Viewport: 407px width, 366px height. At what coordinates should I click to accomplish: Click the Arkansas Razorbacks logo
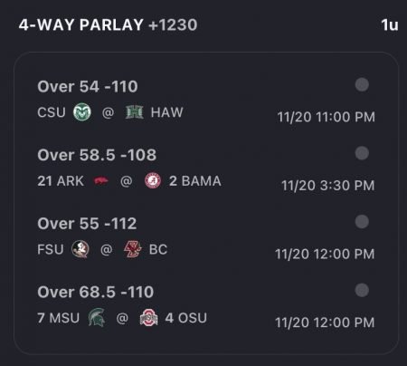[101, 181]
